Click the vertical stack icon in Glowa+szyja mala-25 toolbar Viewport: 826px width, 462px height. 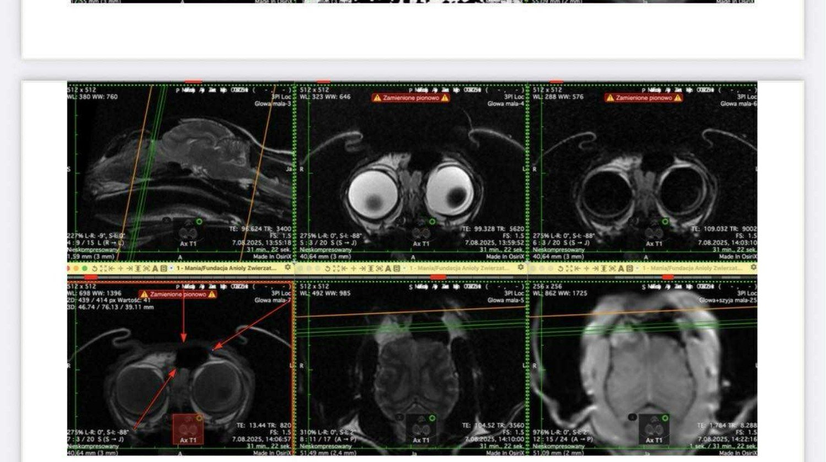click(x=604, y=268)
